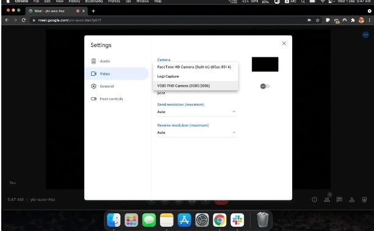
Task: Expand Receive resolution dropdown
Action: (197, 133)
